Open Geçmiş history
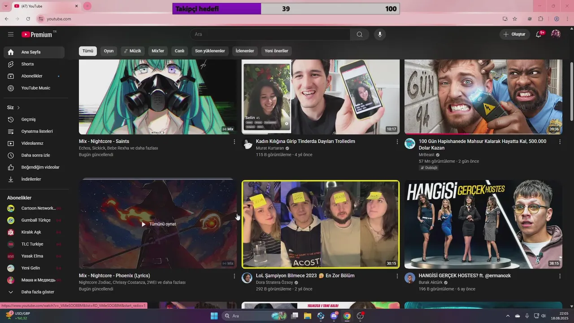Viewport: 574px width, 323px height. 34,119
